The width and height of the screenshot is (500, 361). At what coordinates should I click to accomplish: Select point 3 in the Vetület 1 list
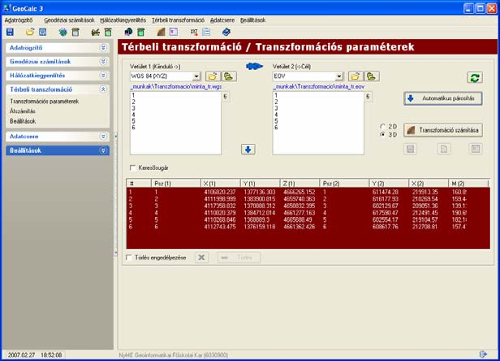(x=175, y=108)
